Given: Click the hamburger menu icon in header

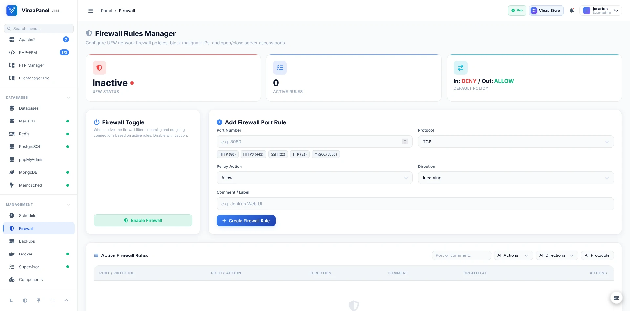Looking at the screenshot, I should pos(91,11).
